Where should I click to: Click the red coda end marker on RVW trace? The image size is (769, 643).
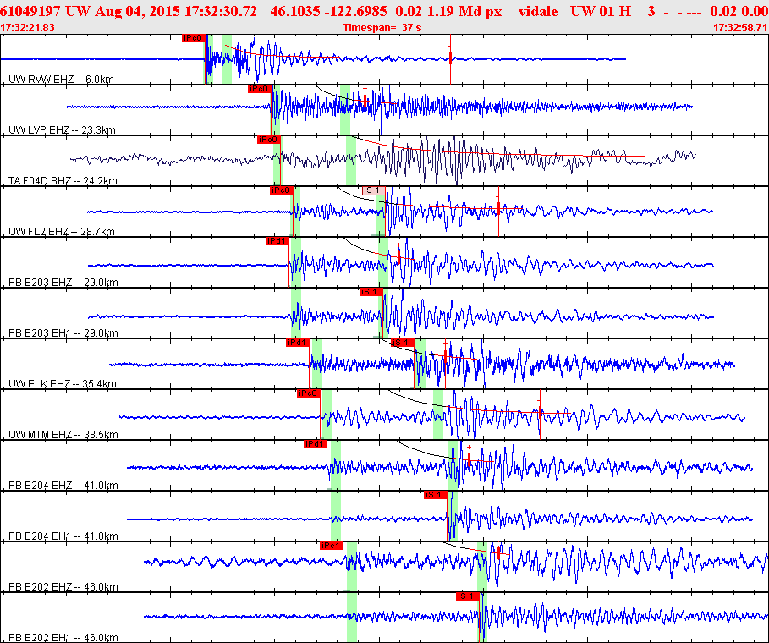click(450, 58)
